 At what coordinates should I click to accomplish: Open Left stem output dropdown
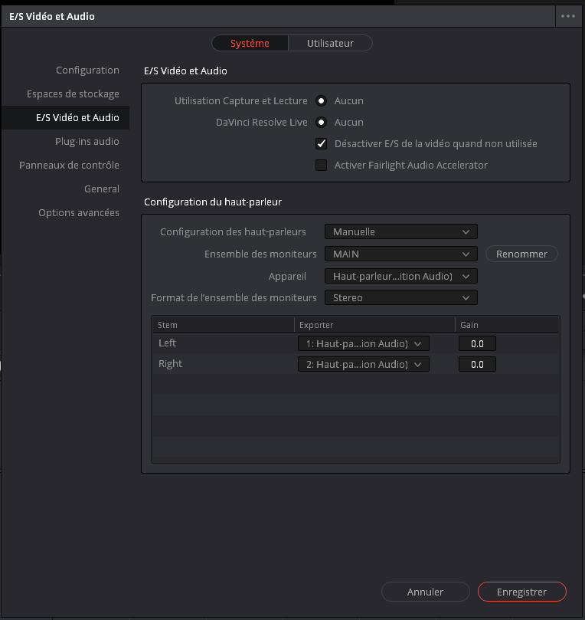pyautogui.click(x=364, y=343)
